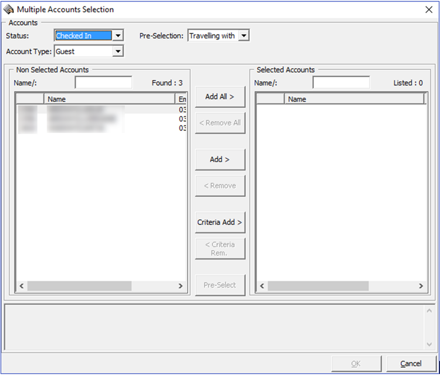The width and height of the screenshot is (440, 375).
Task: Click the Found : 3 count label
Action: [167, 83]
